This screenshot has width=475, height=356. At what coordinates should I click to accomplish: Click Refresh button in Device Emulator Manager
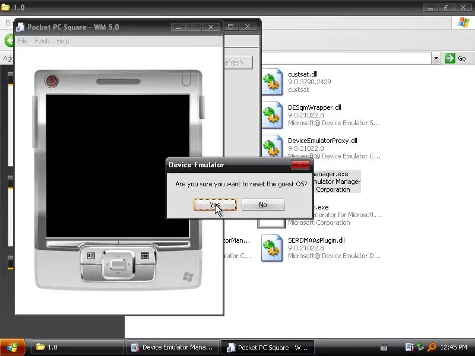click(x=239, y=62)
